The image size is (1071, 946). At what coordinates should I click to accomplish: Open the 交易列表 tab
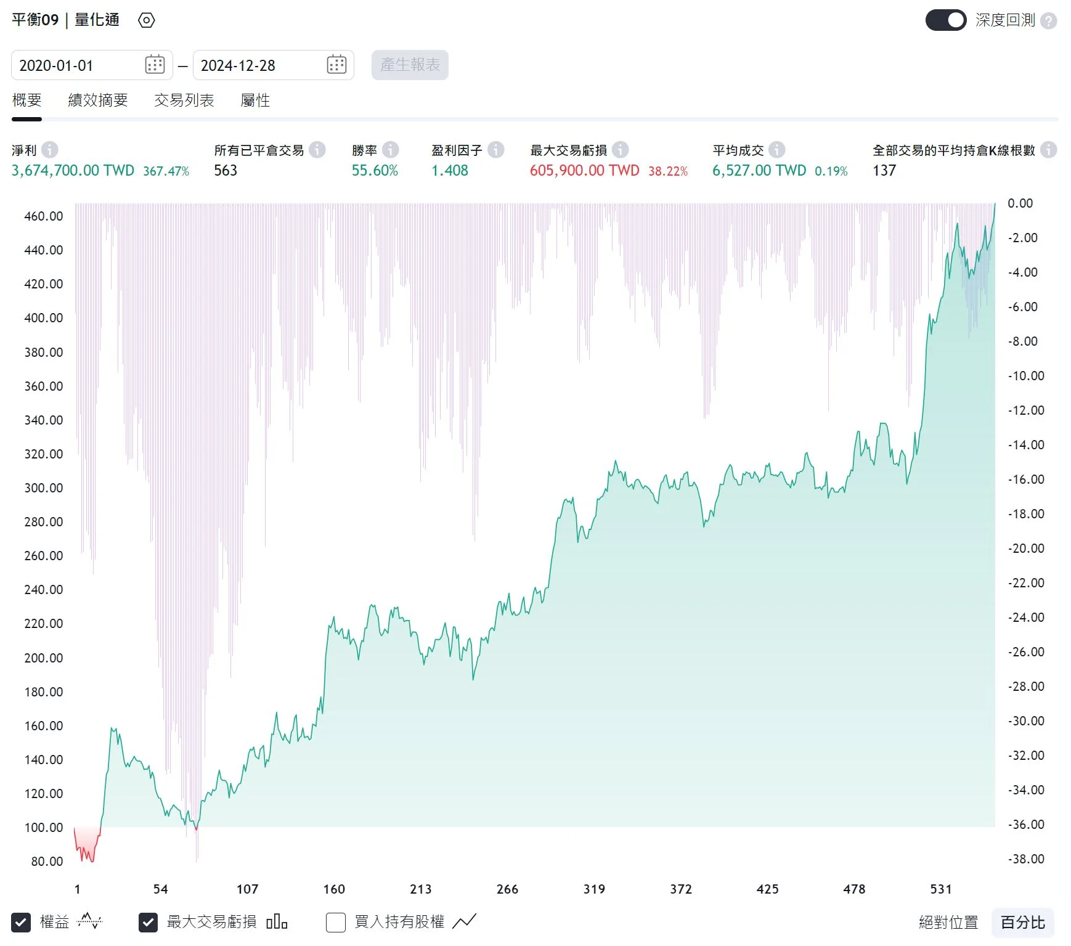[184, 100]
